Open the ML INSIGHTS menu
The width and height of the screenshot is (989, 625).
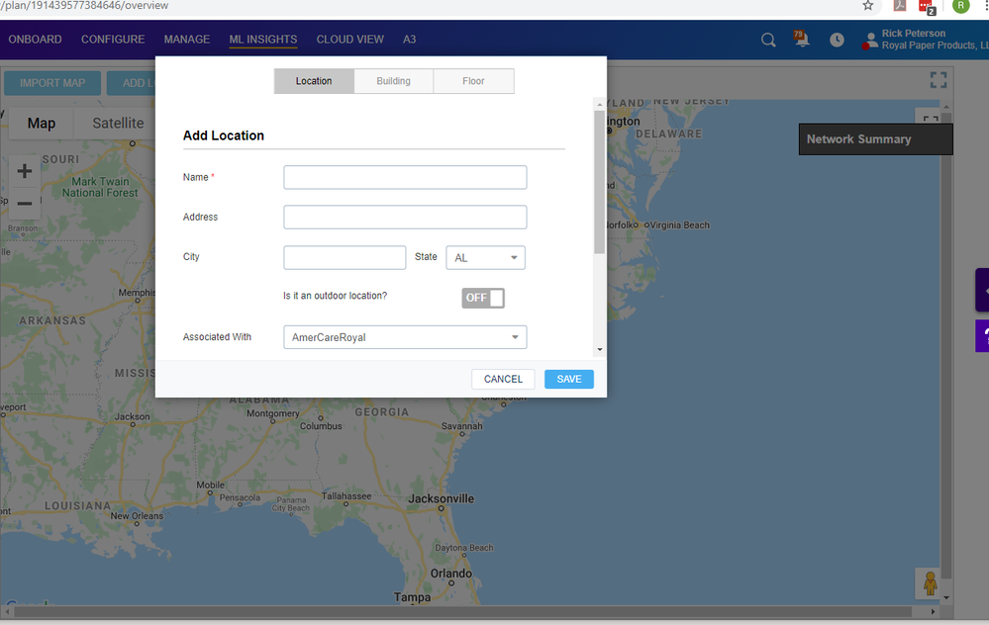click(x=263, y=40)
